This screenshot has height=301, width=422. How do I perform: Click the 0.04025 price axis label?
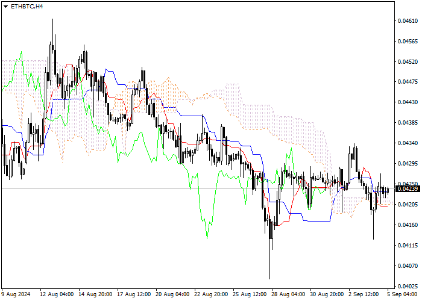tap(408, 286)
